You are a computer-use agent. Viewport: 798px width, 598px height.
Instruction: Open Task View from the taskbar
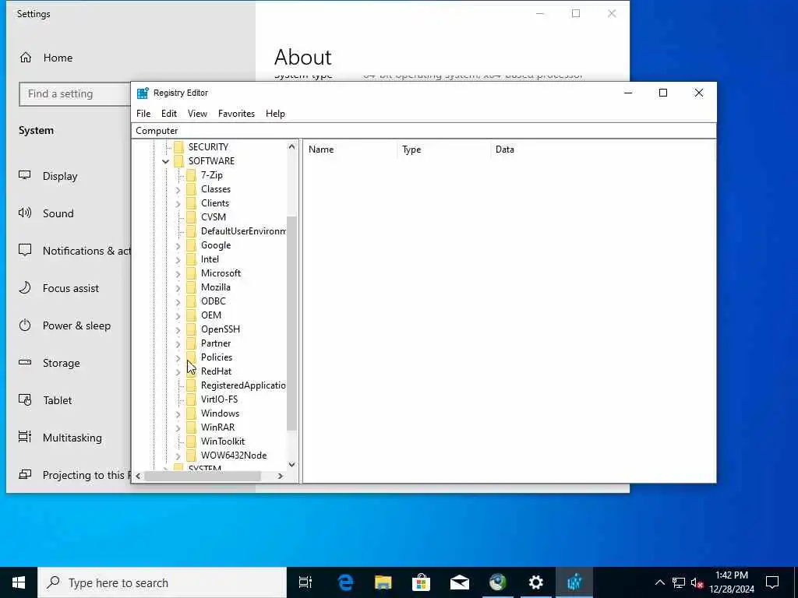pos(305,582)
